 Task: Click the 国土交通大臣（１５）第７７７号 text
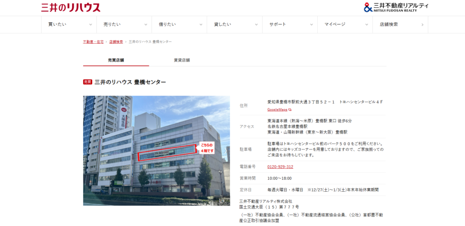(x=269, y=207)
